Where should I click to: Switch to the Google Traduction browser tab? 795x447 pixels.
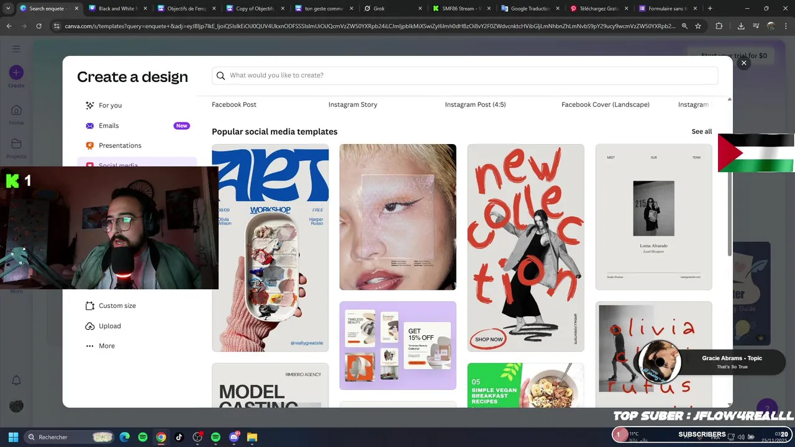[530, 9]
